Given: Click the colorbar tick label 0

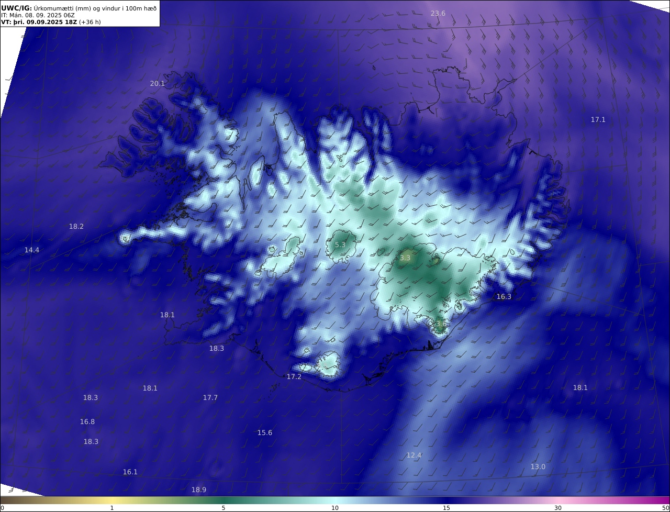Looking at the screenshot, I should 2,508.
